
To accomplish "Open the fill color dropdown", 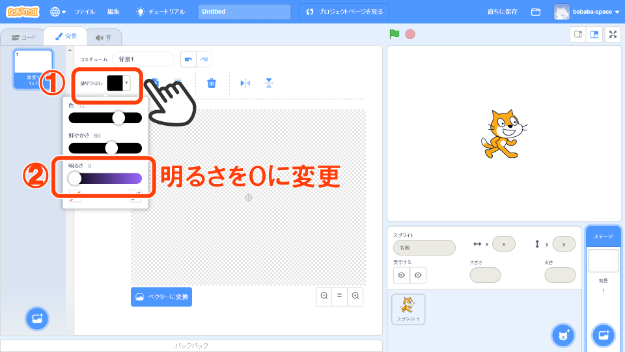I will click(x=118, y=83).
